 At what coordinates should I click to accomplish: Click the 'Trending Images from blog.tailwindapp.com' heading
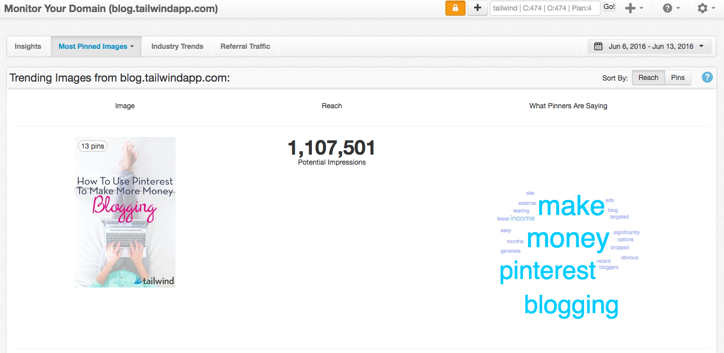[x=120, y=78]
